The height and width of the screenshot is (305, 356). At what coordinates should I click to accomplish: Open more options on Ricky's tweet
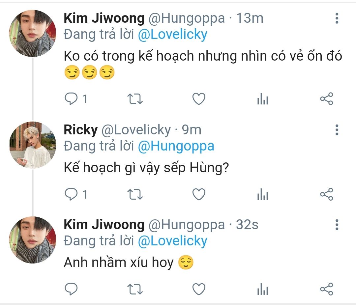(337, 130)
